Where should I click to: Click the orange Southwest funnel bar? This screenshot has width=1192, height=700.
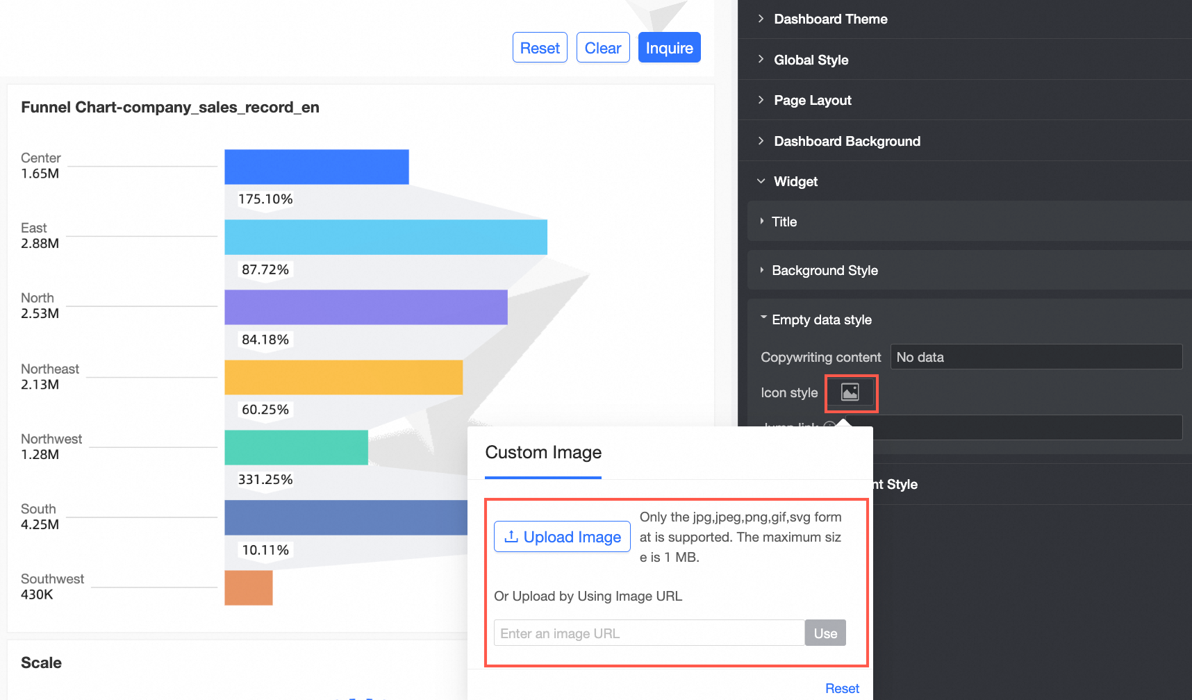pyautogui.click(x=249, y=588)
